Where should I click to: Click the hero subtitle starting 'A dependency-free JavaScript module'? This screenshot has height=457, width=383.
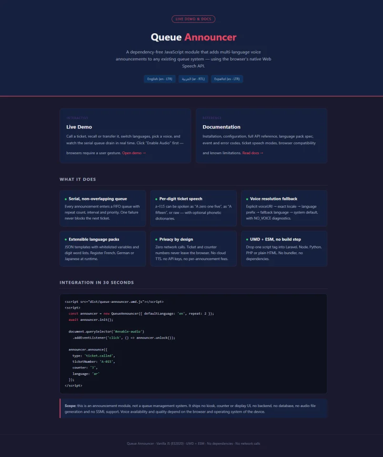[x=193, y=59]
